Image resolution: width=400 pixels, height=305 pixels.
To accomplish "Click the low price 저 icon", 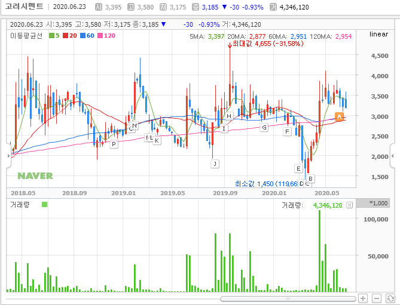I will pyautogui.click(x=163, y=7).
